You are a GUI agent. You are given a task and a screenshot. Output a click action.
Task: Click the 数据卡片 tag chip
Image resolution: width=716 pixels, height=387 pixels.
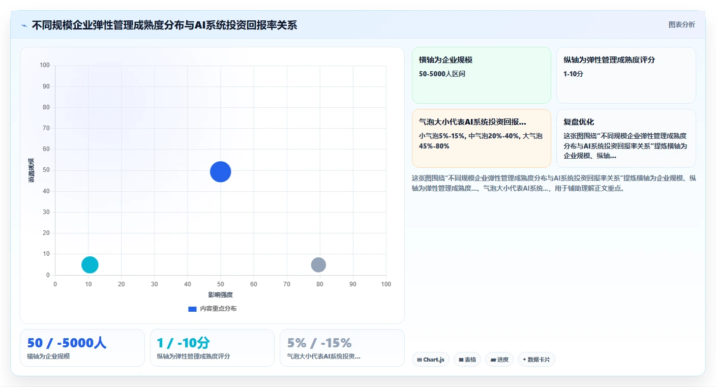pyautogui.click(x=536, y=360)
